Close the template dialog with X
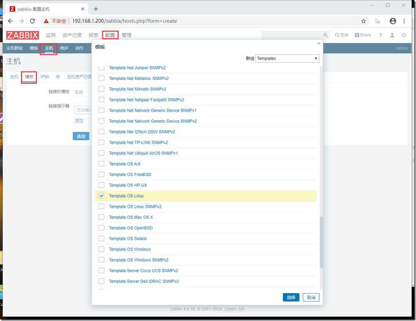 [x=319, y=43]
